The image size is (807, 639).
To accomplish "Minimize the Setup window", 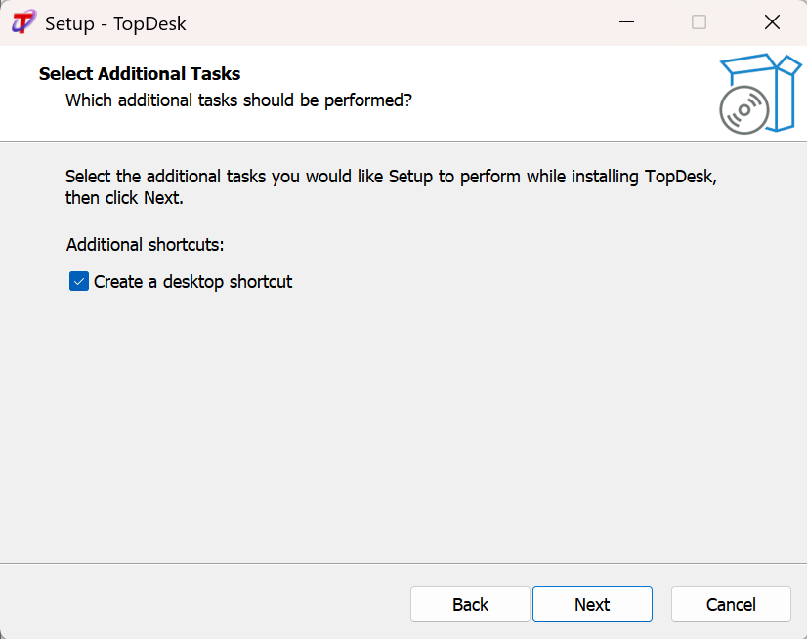I will (x=625, y=22).
